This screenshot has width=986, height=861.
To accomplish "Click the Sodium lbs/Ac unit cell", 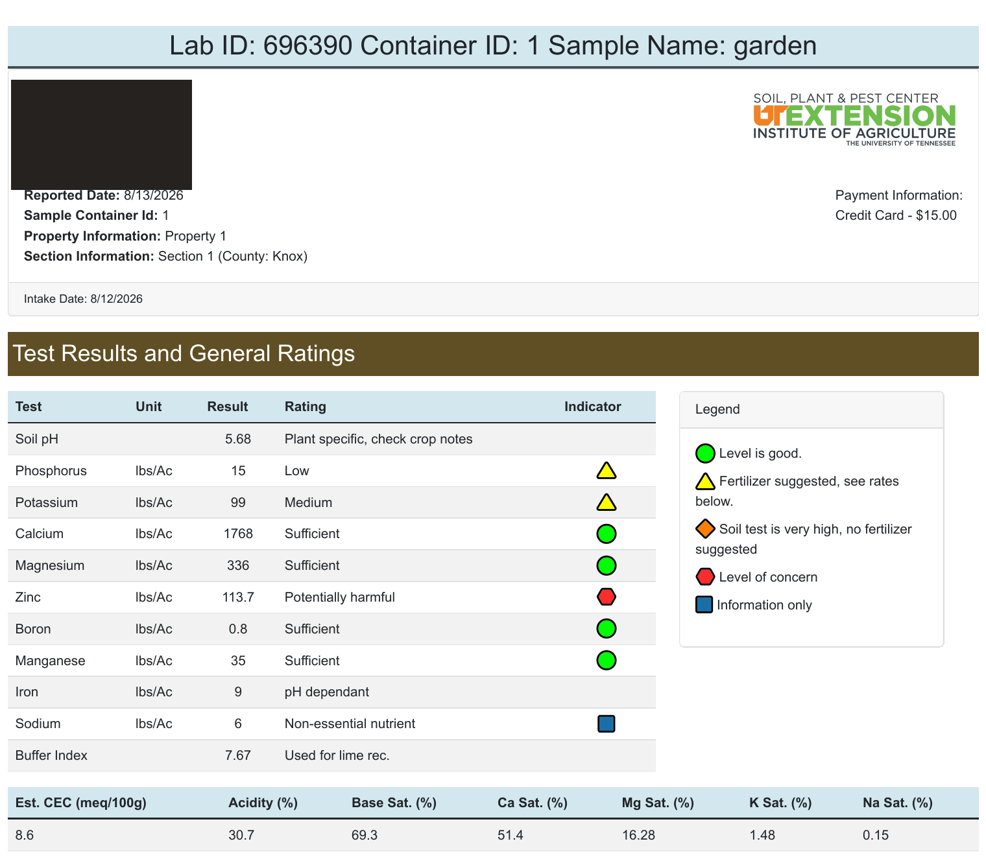I will [x=154, y=724].
